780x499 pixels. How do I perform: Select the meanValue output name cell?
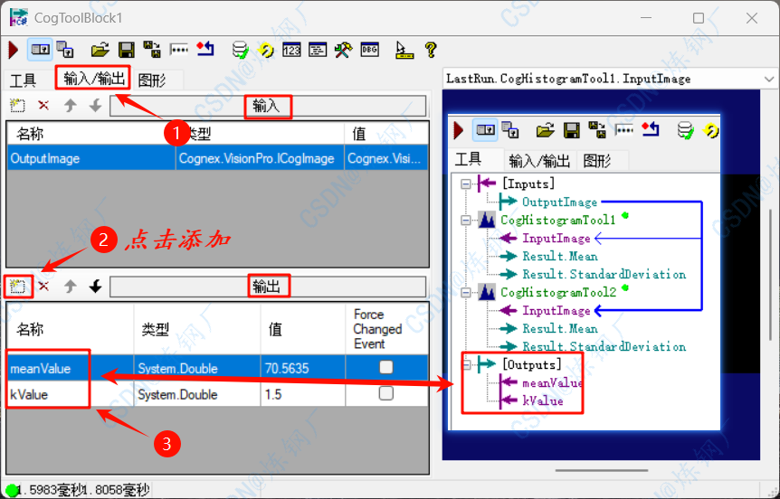71,368
